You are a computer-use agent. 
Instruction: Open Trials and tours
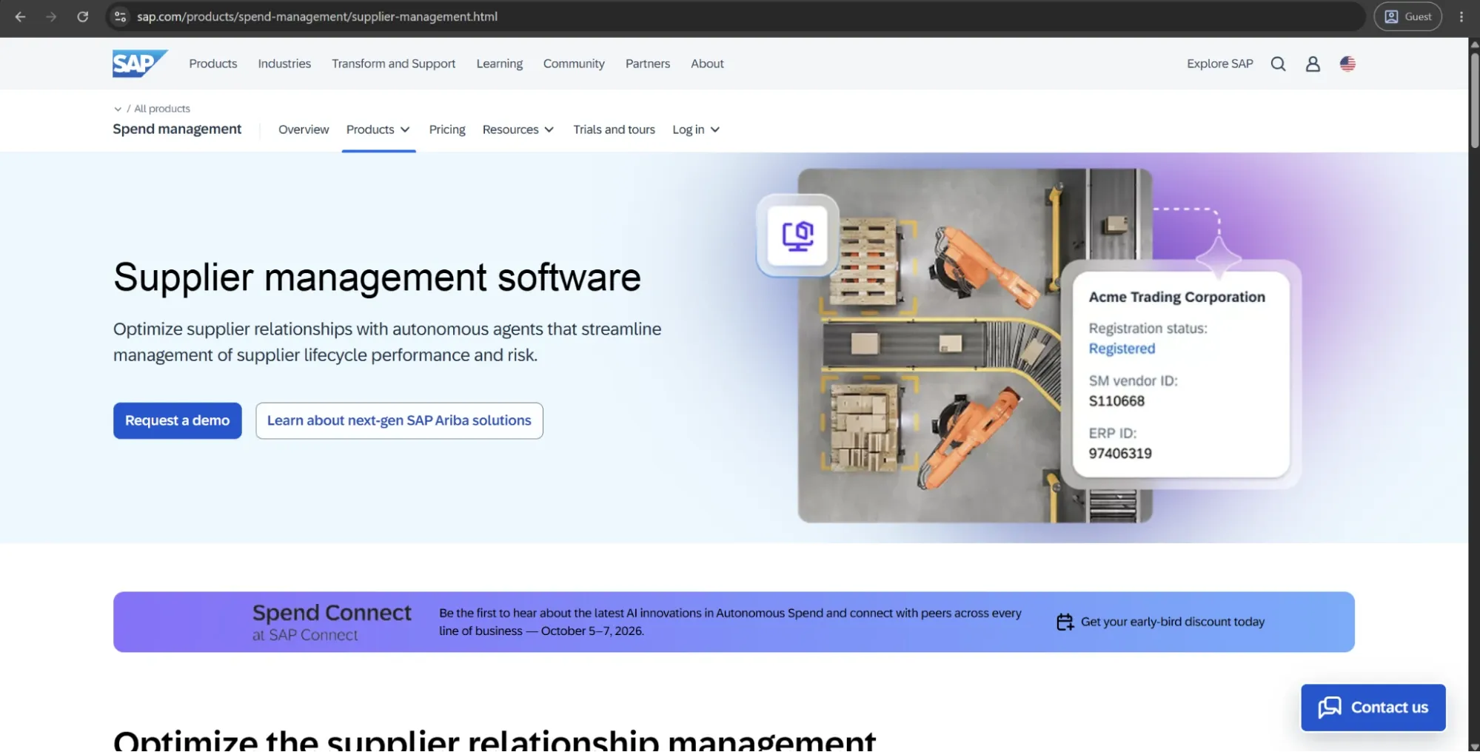coord(615,130)
